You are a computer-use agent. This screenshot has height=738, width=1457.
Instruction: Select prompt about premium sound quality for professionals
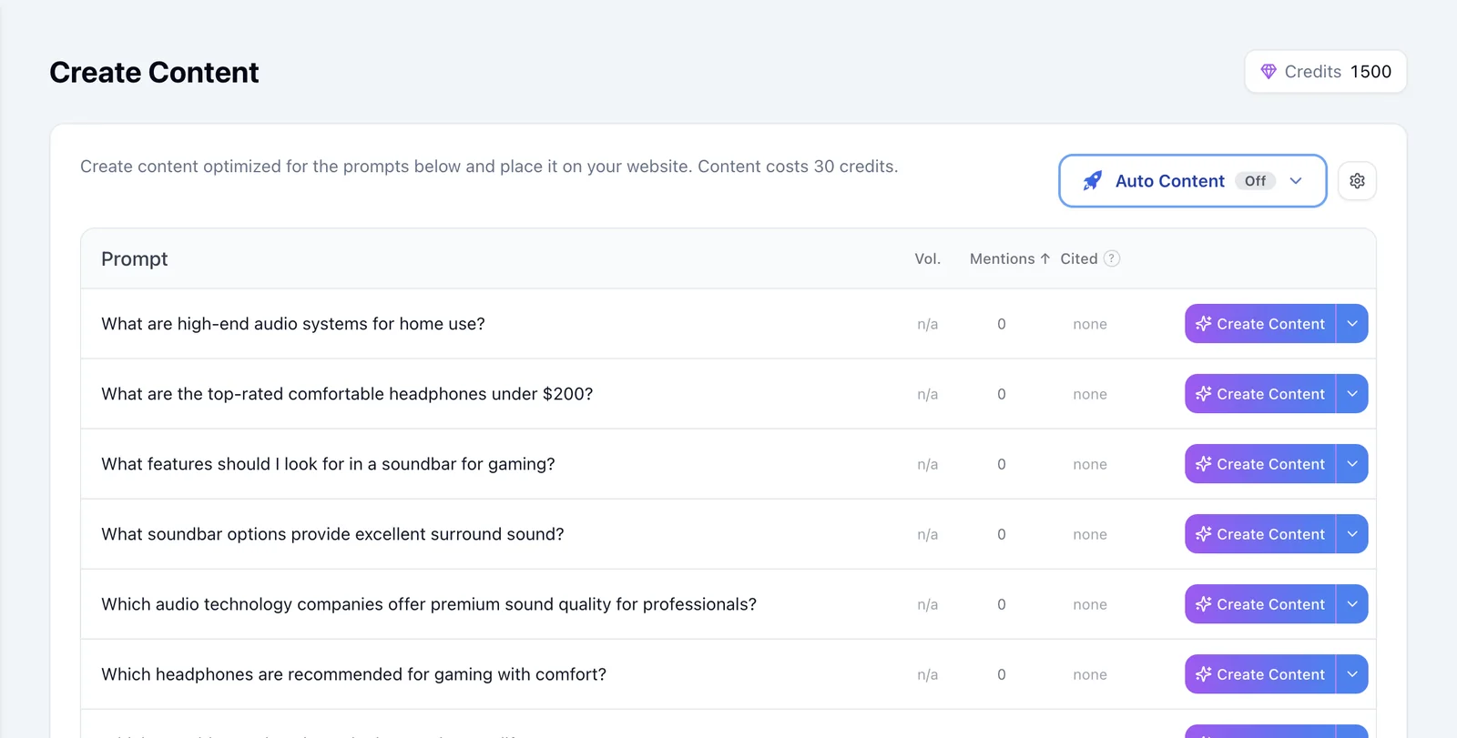tap(429, 604)
